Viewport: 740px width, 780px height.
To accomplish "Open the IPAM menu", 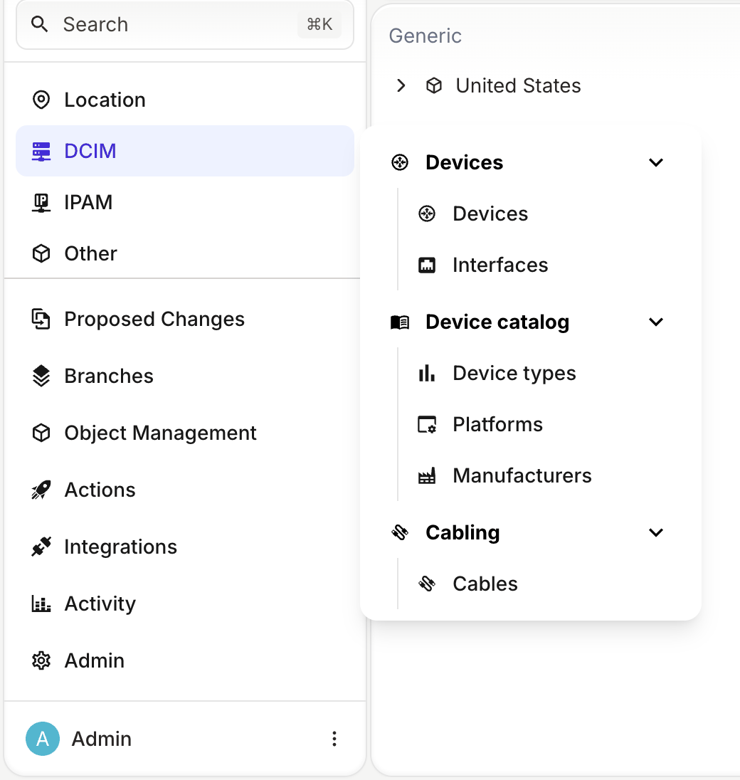I will tap(185, 202).
